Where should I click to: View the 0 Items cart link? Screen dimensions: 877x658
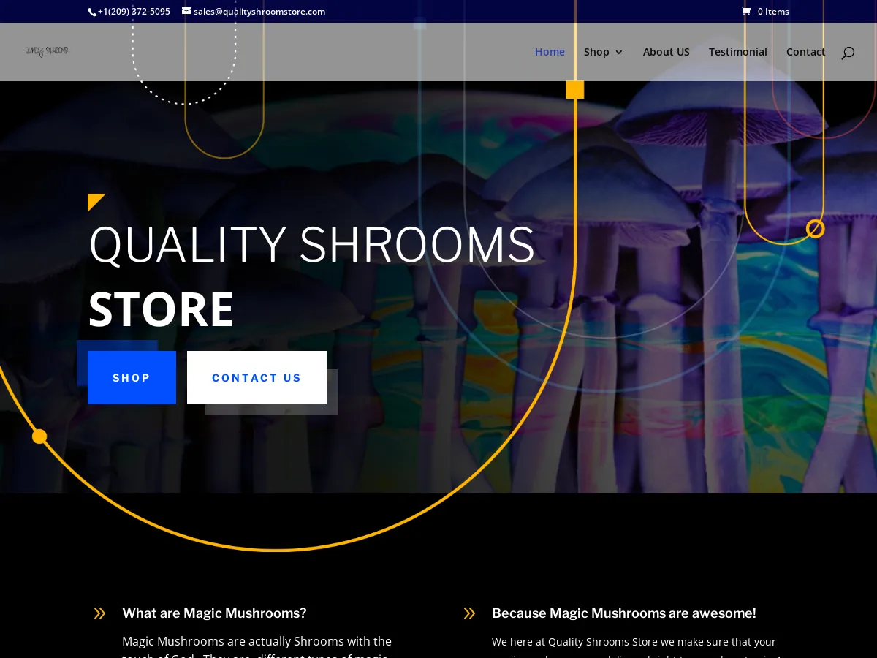pyautogui.click(x=772, y=11)
